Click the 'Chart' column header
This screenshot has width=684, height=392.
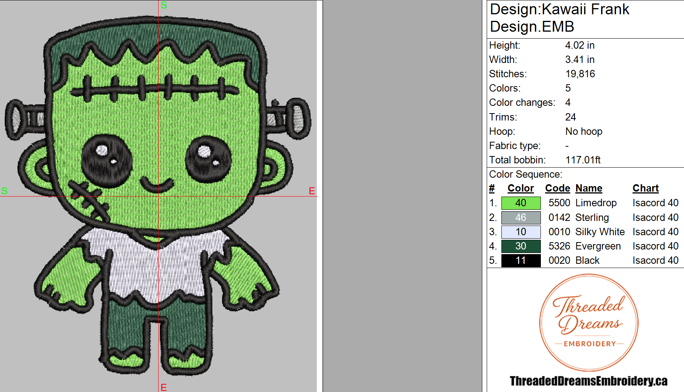click(x=646, y=188)
